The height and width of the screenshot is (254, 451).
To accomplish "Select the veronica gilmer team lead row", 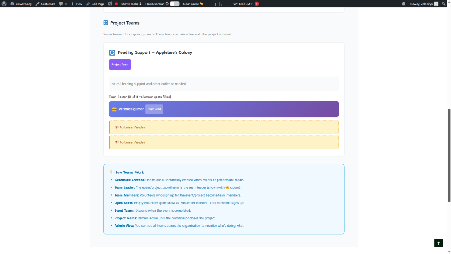I will [x=224, y=109].
